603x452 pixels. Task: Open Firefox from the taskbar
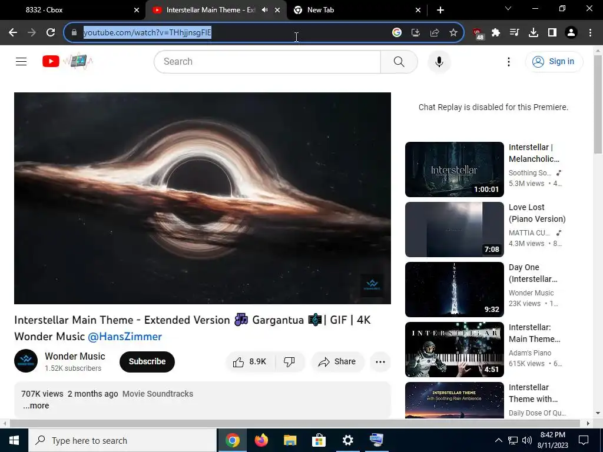coord(261,440)
